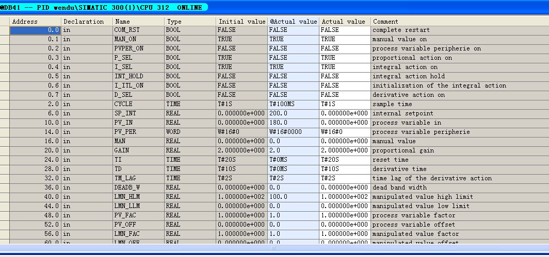Click the 100.0 value in LMN_HLM row
The width and height of the screenshot is (549, 257).
pos(293,197)
